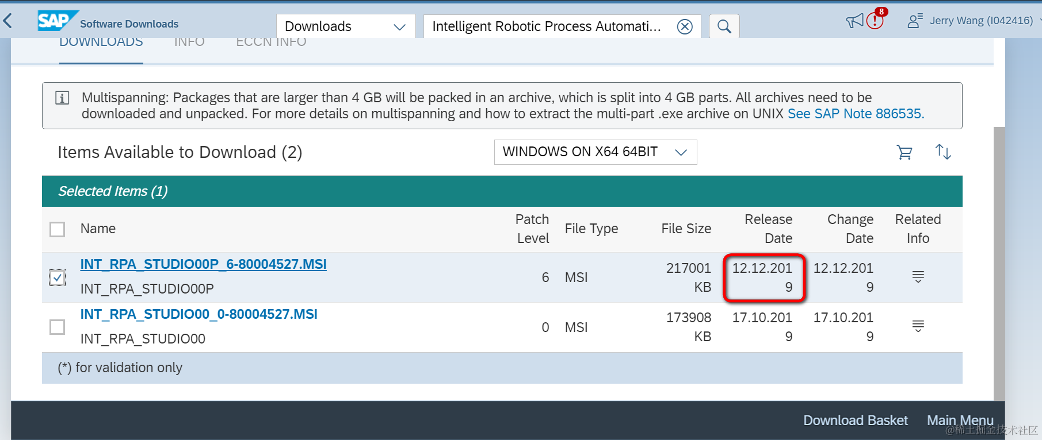The height and width of the screenshot is (440, 1042).
Task: Click the Download Basket button
Action: [x=856, y=420]
